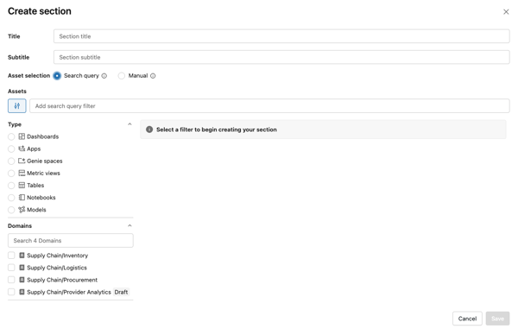Click the Genie spaces label text
The image size is (518, 335).
[x=45, y=161]
